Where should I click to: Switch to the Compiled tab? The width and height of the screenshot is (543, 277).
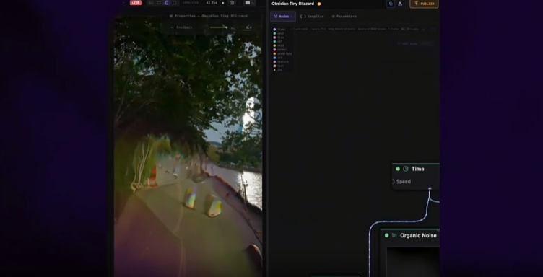click(x=312, y=17)
